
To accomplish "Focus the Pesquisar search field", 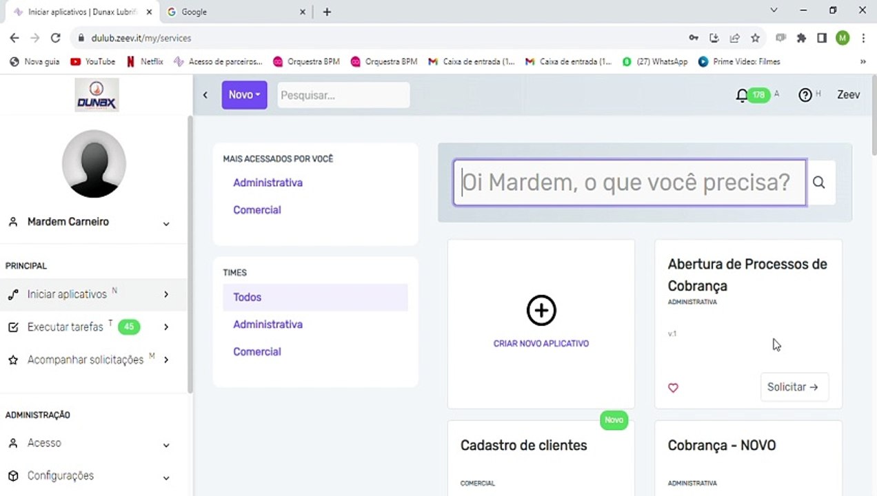I will pos(343,95).
